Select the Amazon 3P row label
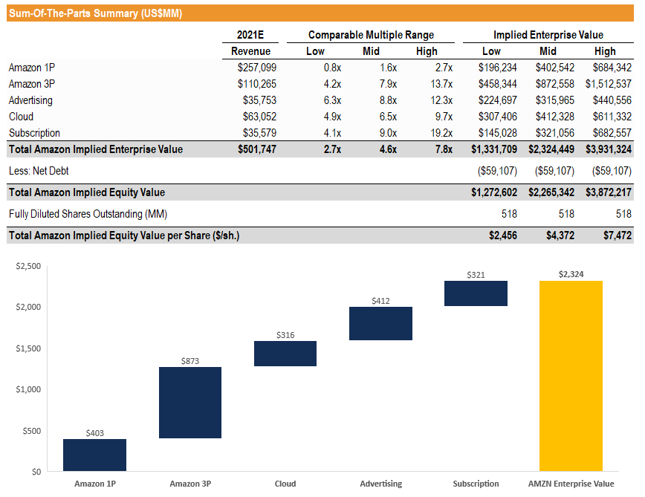The width and height of the screenshot is (645, 497). pos(32,84)
